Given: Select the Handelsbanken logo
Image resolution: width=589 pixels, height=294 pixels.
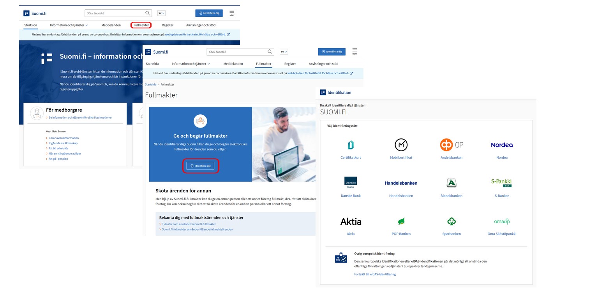Looking at the screenshot, I should (401, 183).
